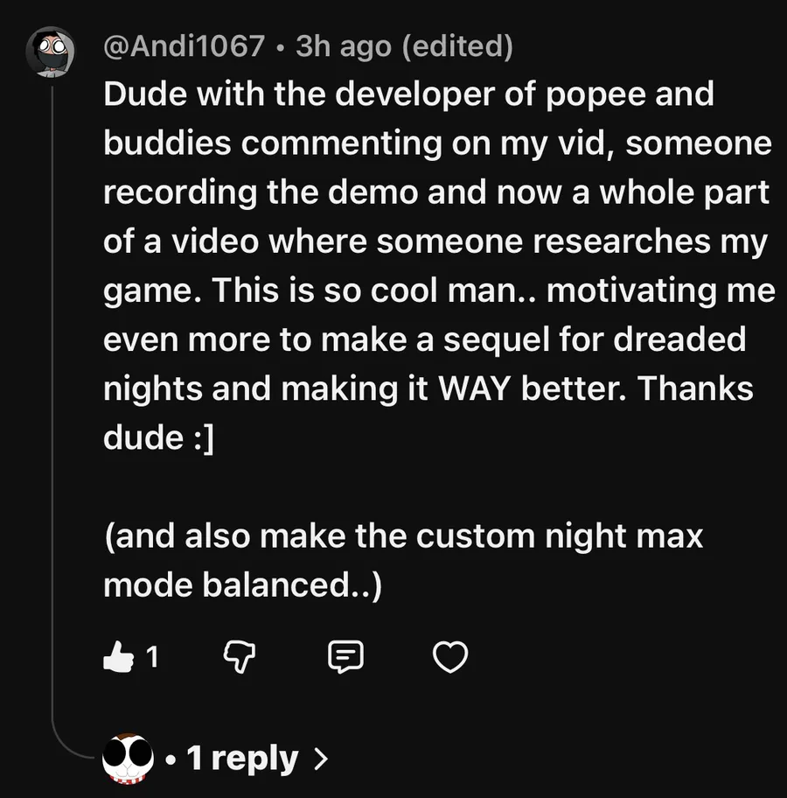787x798 pixels.
Task: Show the "1 reply" thread
Action: click(x=242, y=759)
